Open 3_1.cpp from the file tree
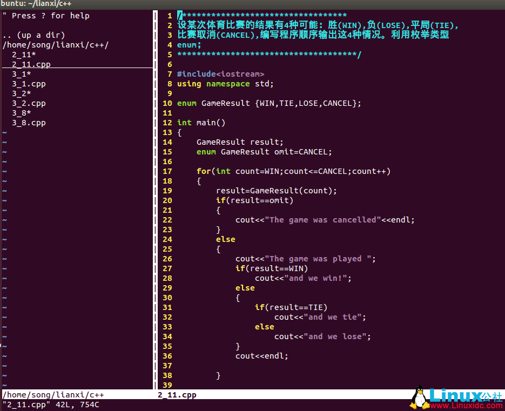This screenshot has height=411, width=505. 29,84
